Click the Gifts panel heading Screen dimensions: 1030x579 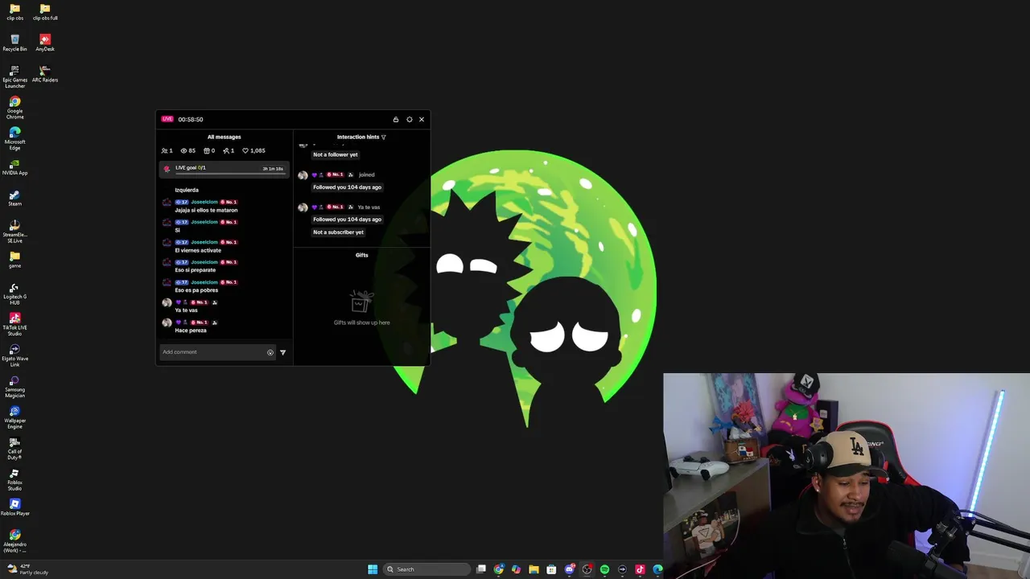[x=362, y=255]
